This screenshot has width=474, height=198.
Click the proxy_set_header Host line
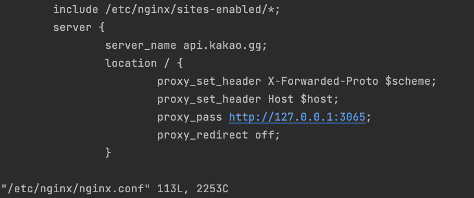pyautogui.click(x=248, y=99)
